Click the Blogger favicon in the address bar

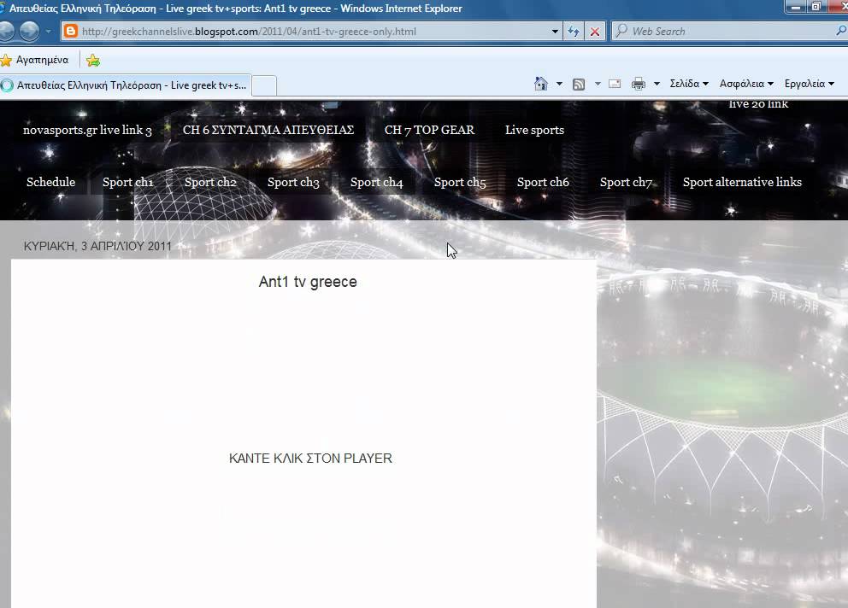(x=71, y=32)
